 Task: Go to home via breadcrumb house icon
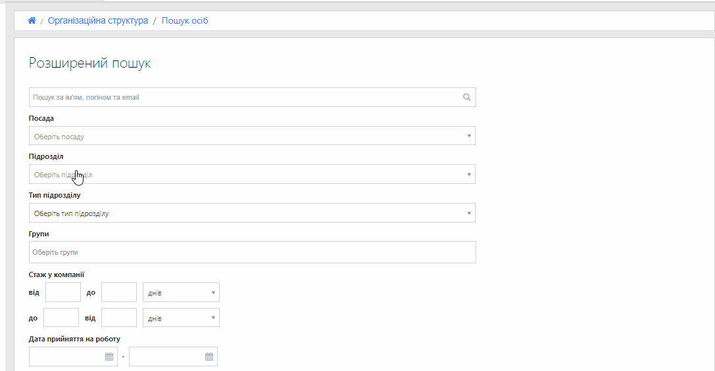(32, 20)
